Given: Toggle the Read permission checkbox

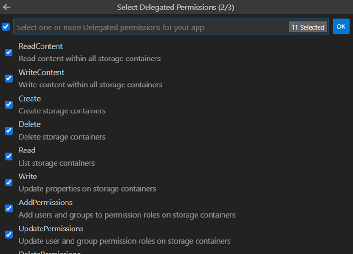Looking at the screenshot, I should click(x=8, y=156).
